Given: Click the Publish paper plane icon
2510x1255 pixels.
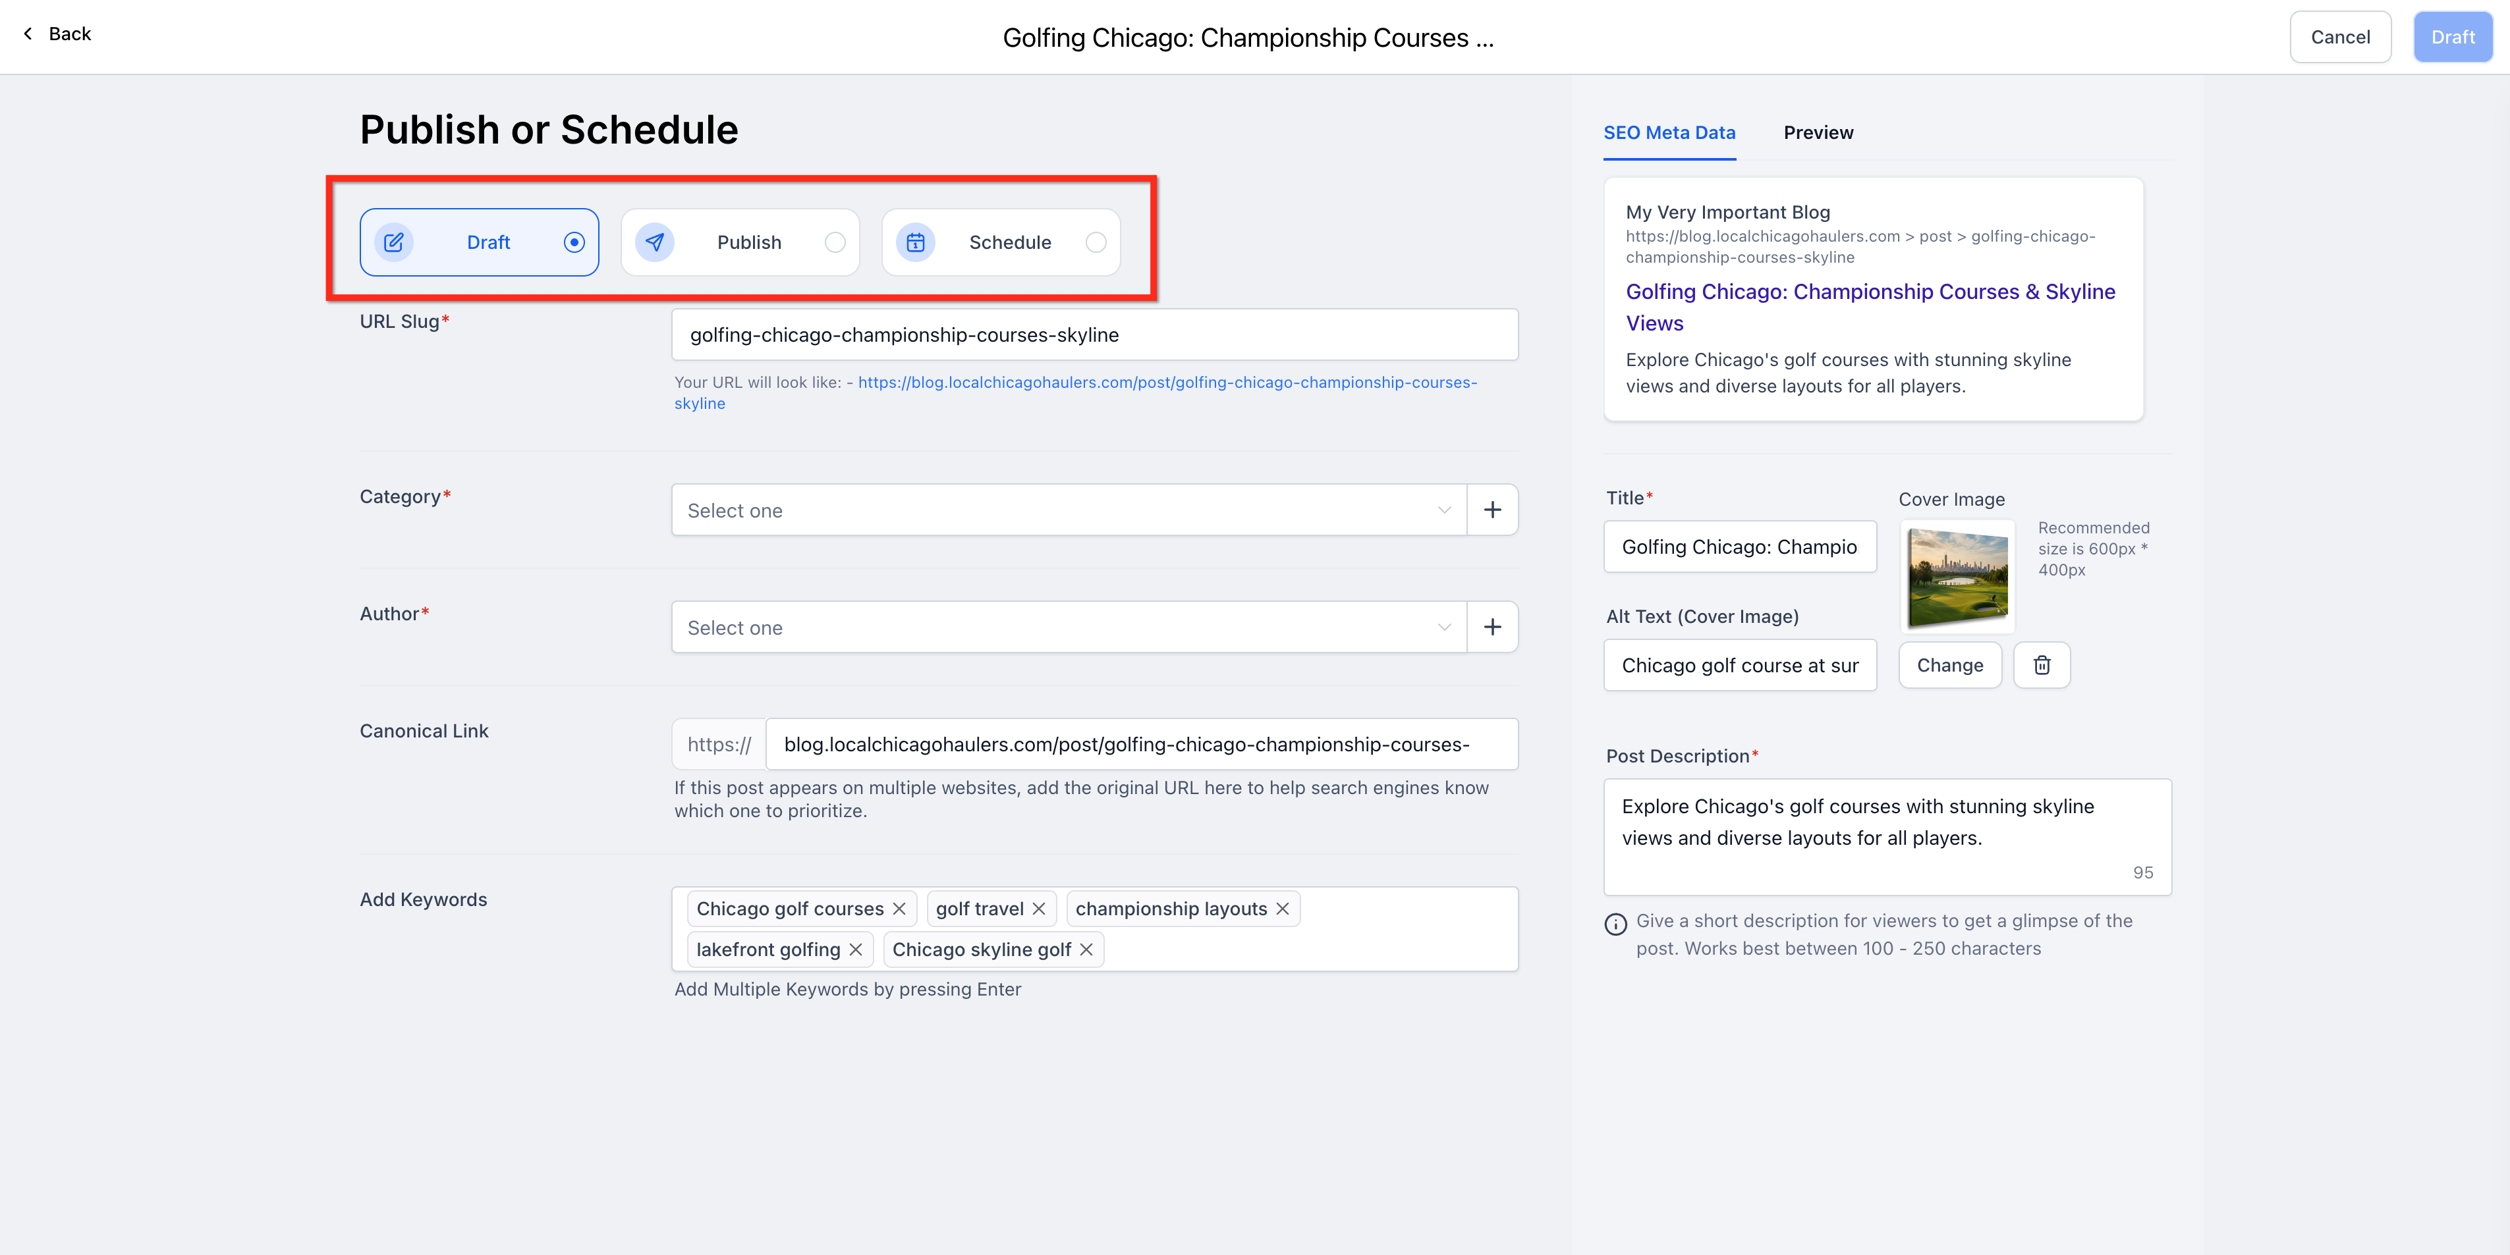Looking at the screenshot, I should [655, 242].
